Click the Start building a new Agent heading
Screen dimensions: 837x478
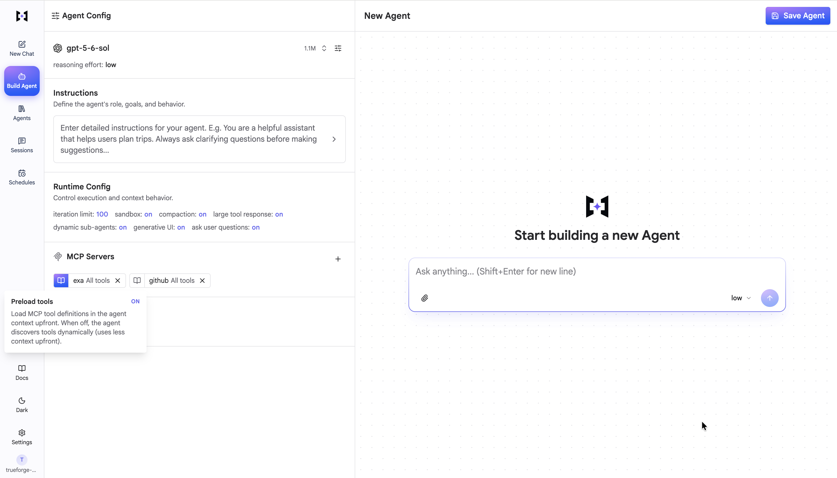click(x=597, y=235)
